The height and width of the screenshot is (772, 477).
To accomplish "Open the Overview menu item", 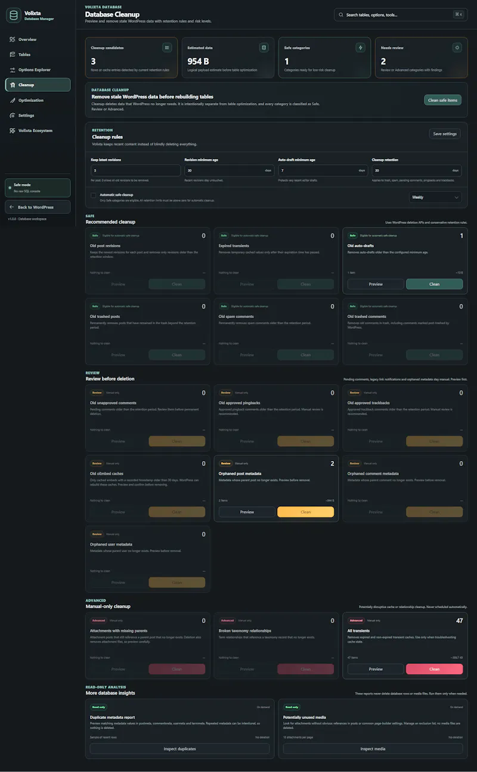I will [38, 39].
